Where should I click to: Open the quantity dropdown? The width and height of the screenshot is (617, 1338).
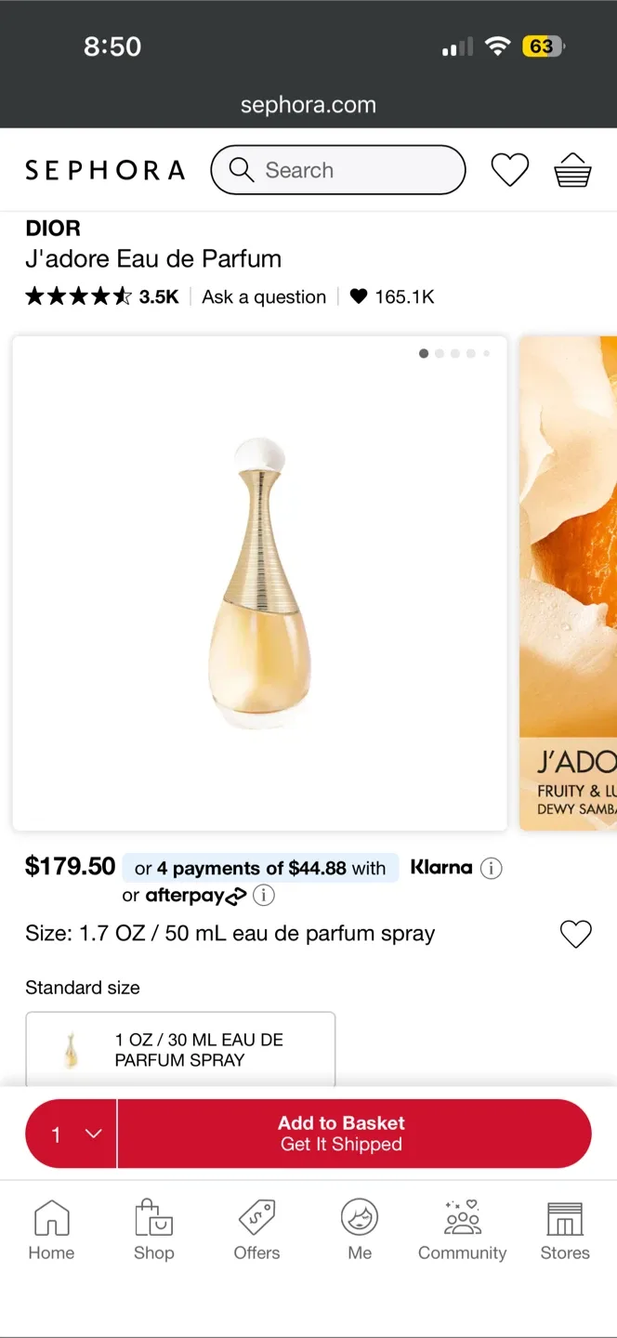pos(72,1133)
